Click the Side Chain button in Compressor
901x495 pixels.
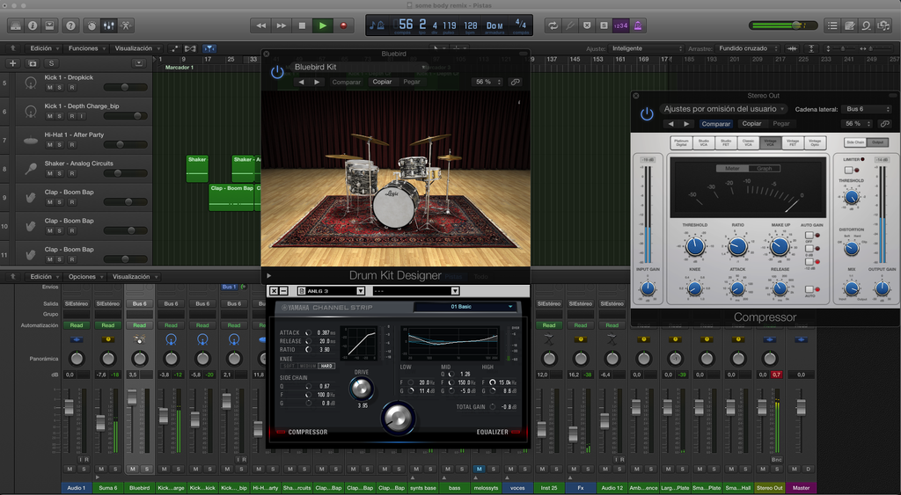(x=855, y=142)
